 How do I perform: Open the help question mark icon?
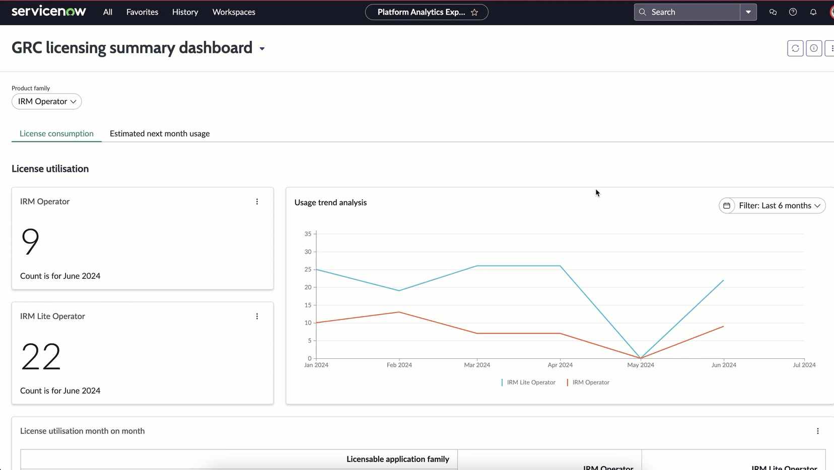coord(793,12)
